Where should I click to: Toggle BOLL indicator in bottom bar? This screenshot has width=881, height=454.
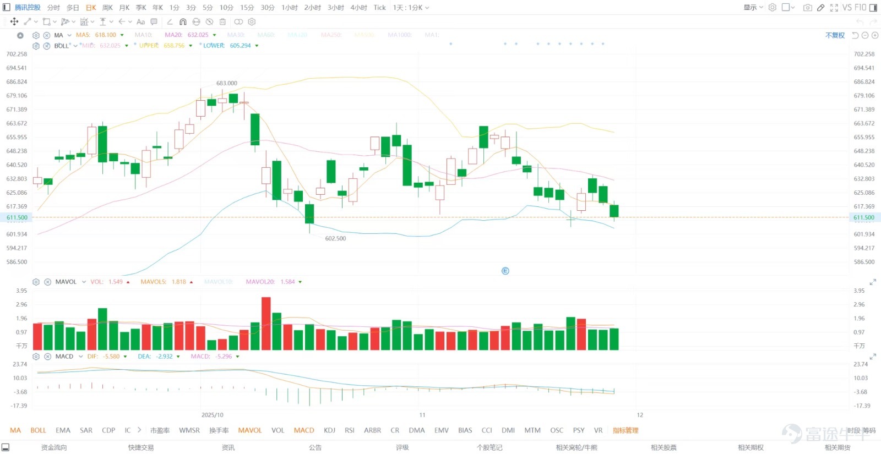click(39, 430)
